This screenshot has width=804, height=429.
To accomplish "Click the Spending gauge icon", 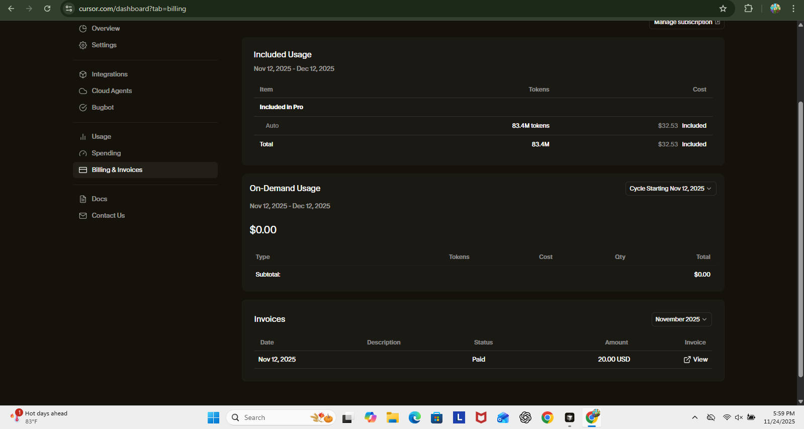I will pos(83,153).
